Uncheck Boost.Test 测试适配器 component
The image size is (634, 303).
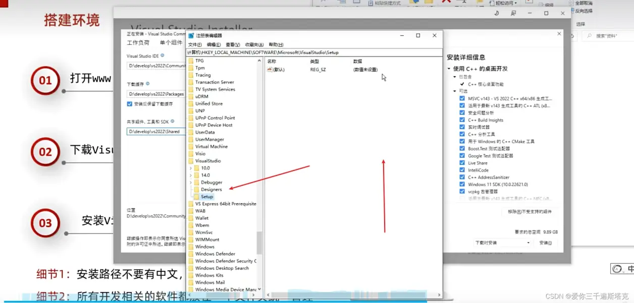[x=462, y=149]
